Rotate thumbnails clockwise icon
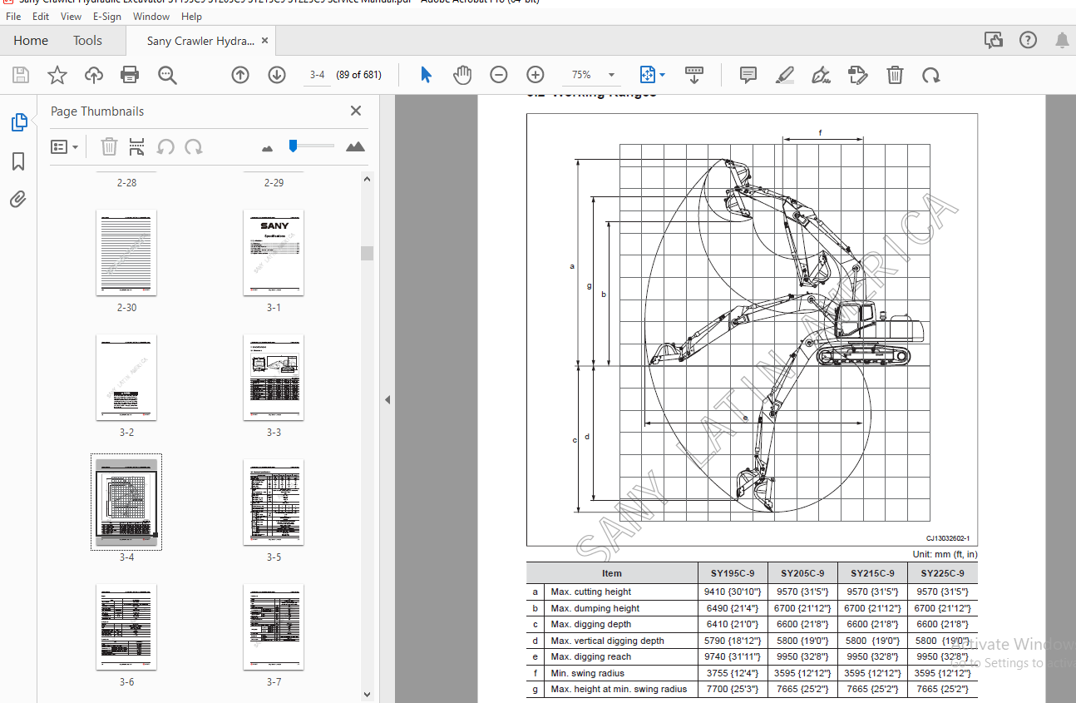1076x703 pixels. pos(194,147)
